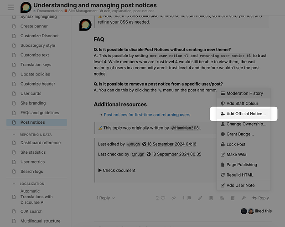Click the Reply button
Screen dimensions: 285x227
click(261, 198)
